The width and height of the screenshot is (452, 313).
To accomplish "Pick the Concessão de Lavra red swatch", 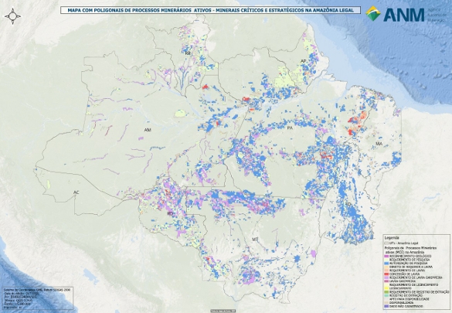I will click(386, 274).
